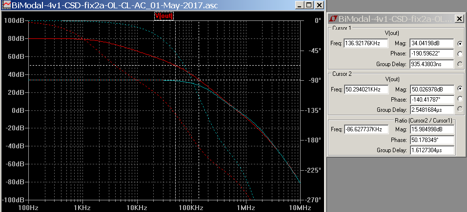Click the 1KHz frequency axis label

[x=82, y=208]
